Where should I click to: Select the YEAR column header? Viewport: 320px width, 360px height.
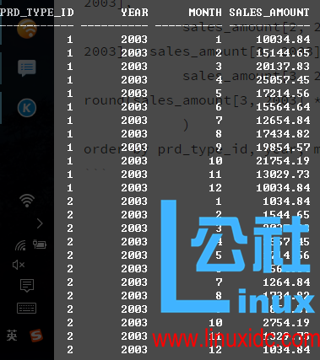(x=134, y=13)
